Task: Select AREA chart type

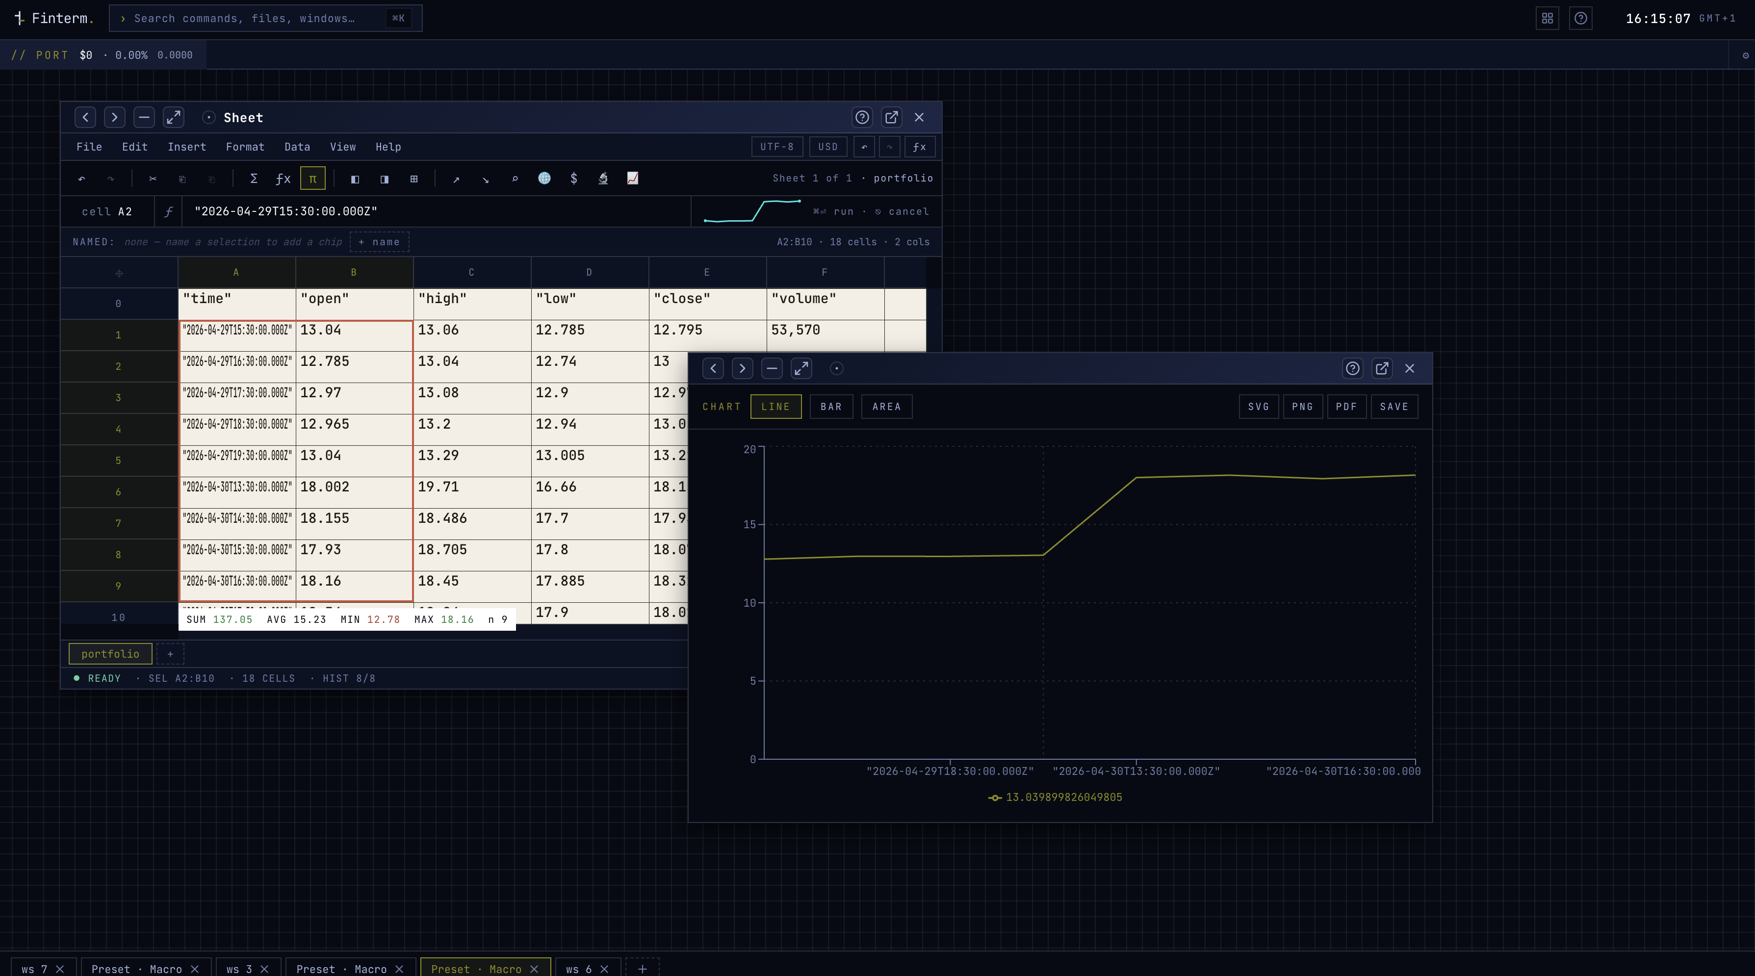Action: (886, 407)
